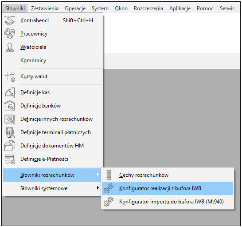Click the handshake icon beside Kontrahenci
Viewport: 242px width, 227px height.
pos(10,20)
